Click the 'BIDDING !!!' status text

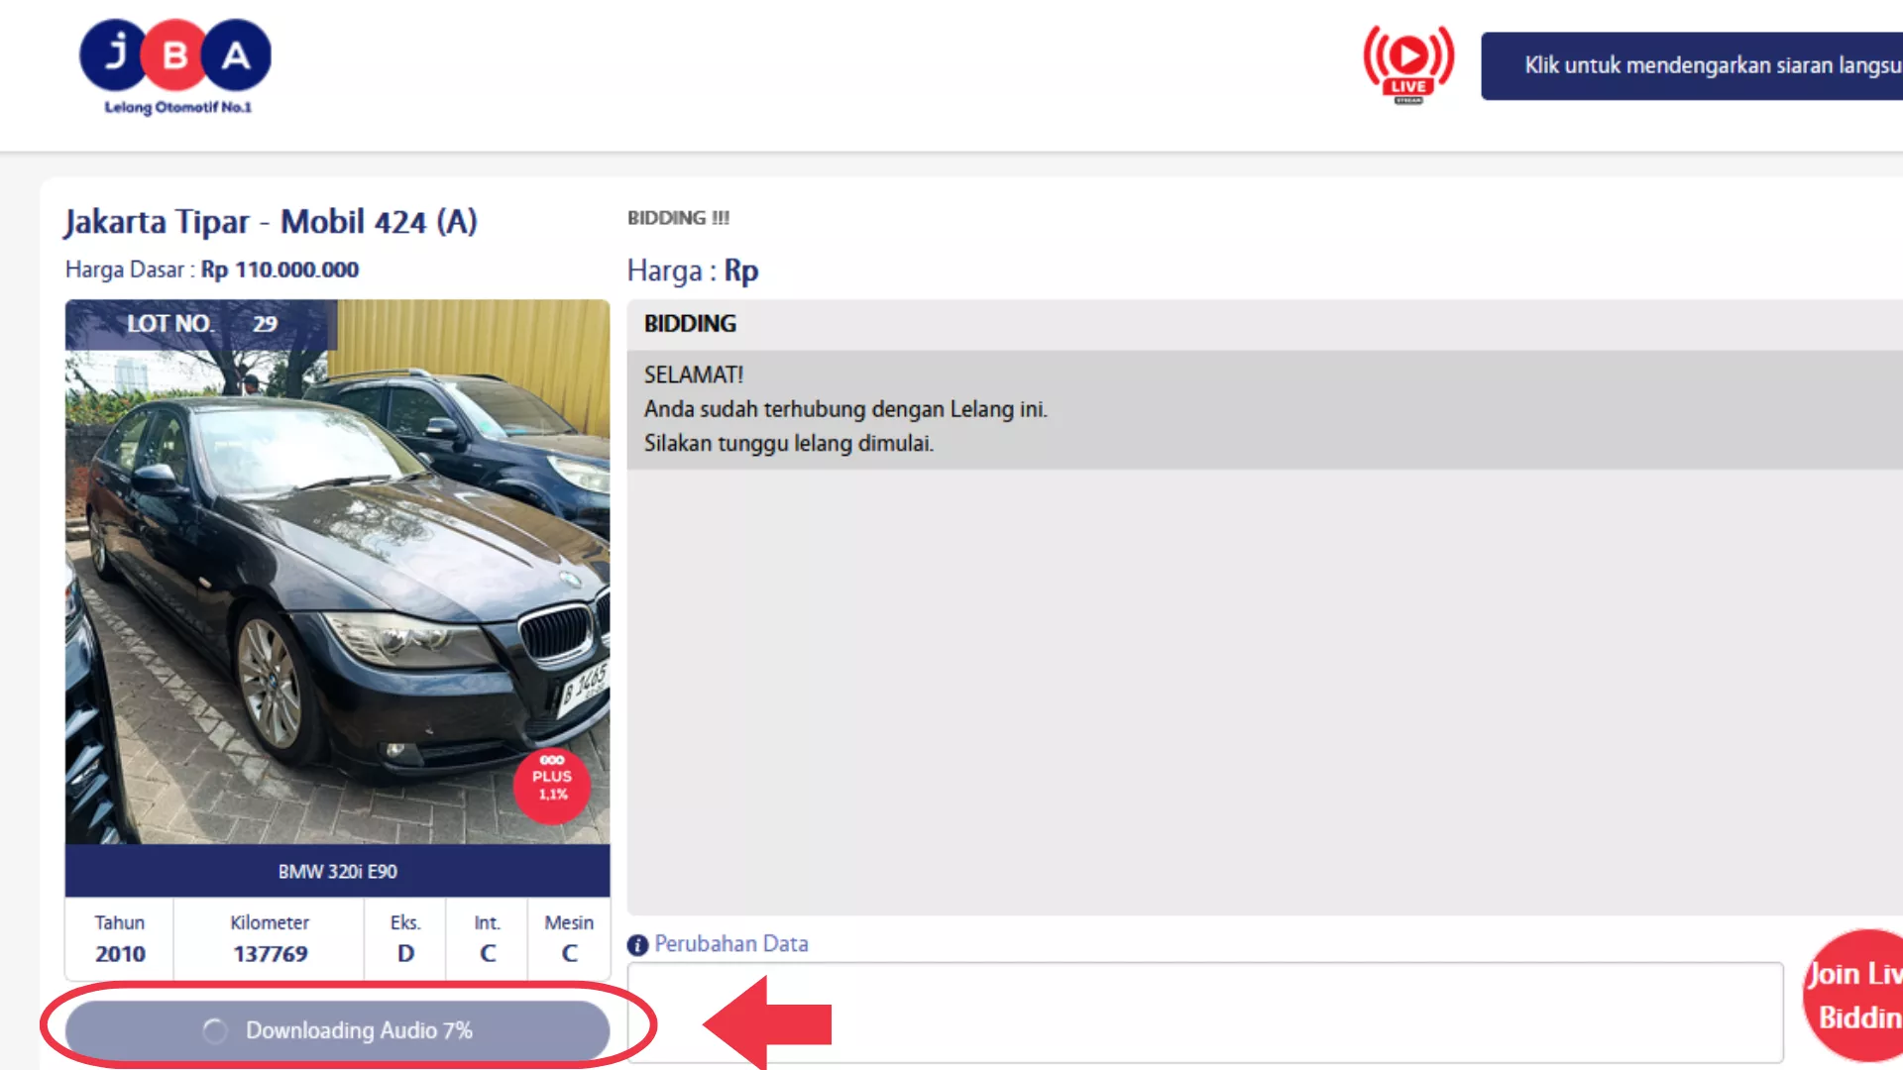tap(678, 218)
